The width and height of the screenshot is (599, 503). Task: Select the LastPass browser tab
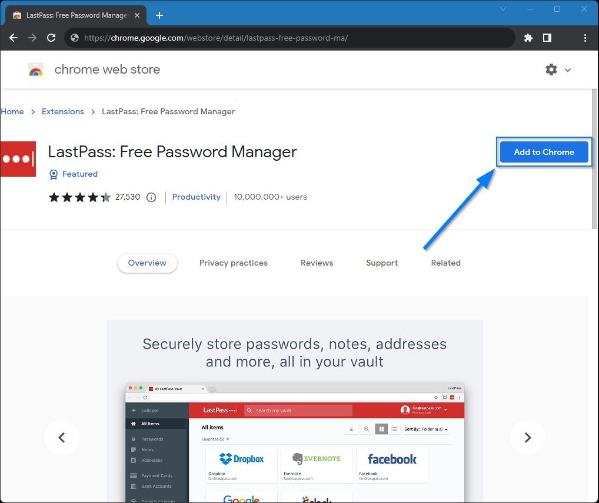pyautogui.click(x=71, y=15)
